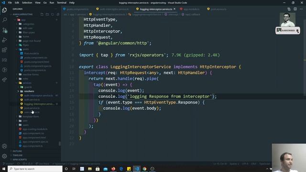
Task: Expand the resolvers folder
Action: click(29, 91)
